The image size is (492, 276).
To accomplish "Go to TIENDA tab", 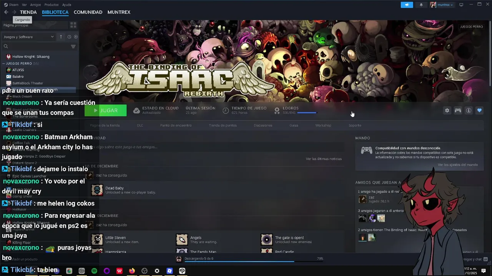I will [28, 12].
